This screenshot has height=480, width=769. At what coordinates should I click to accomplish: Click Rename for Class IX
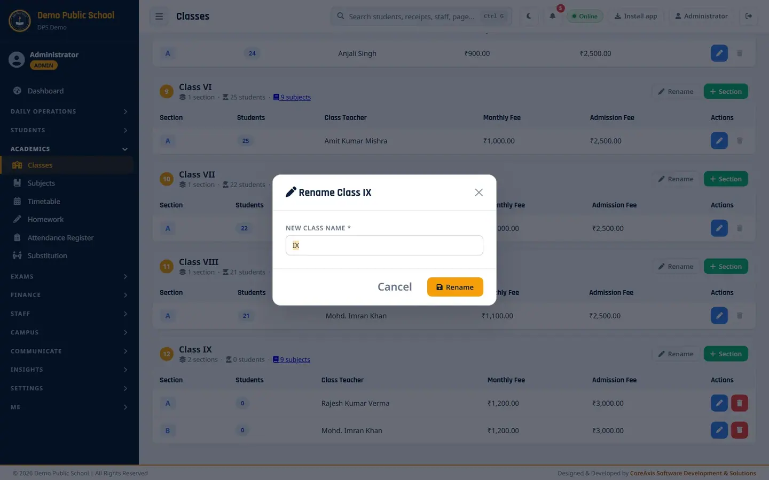676,354
